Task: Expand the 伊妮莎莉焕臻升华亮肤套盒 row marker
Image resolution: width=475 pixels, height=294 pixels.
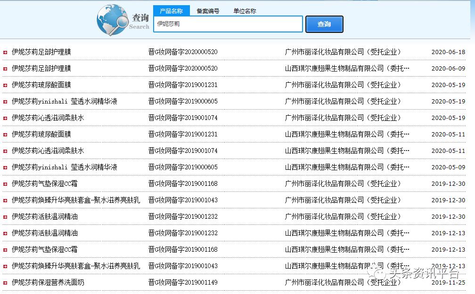Action: tap(4, 200)
